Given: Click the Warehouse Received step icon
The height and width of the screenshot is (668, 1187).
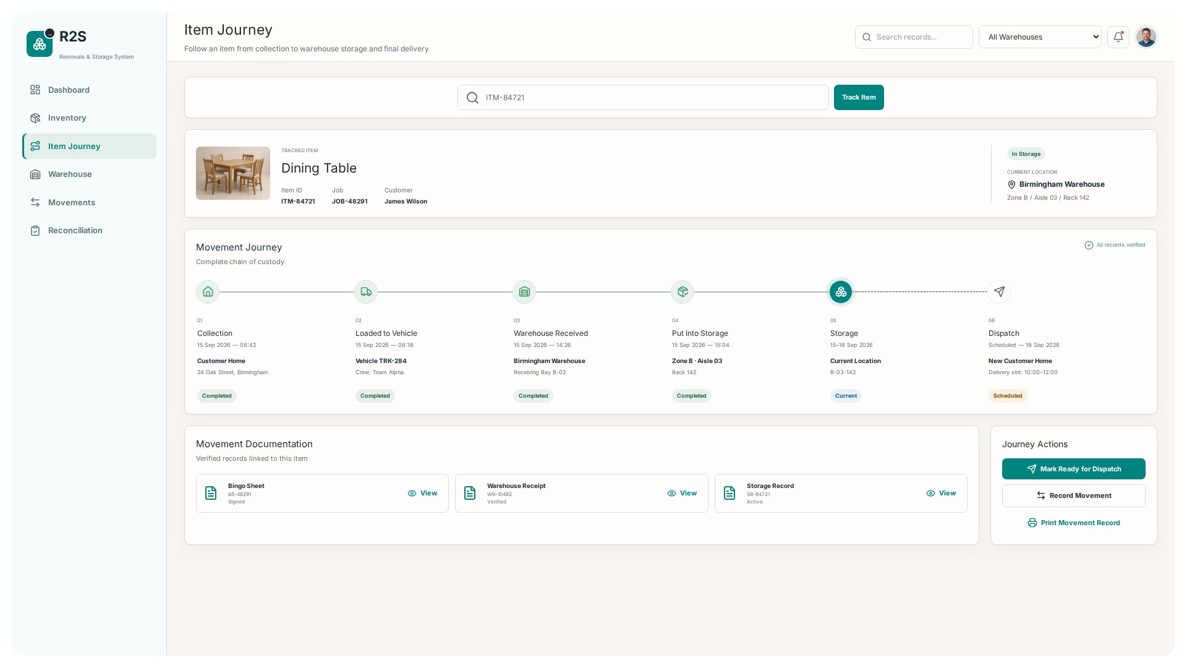Looking at the screenshot, I should coord(524,292).
